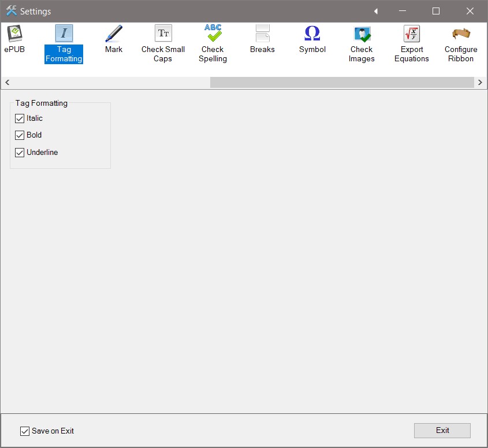Open the Mark settings icon
Viewport: 488px width, 448px height.
(114, 39)
